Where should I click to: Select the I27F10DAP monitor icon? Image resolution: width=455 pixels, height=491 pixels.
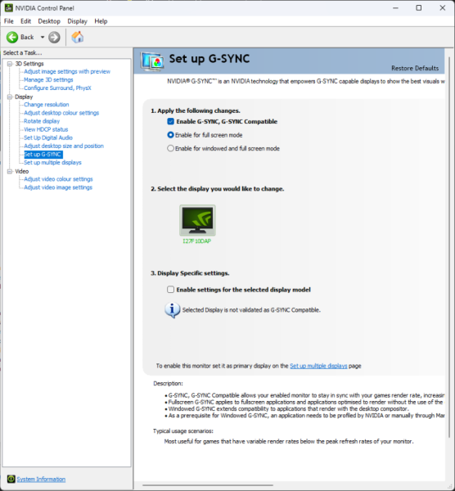[197, 220]
